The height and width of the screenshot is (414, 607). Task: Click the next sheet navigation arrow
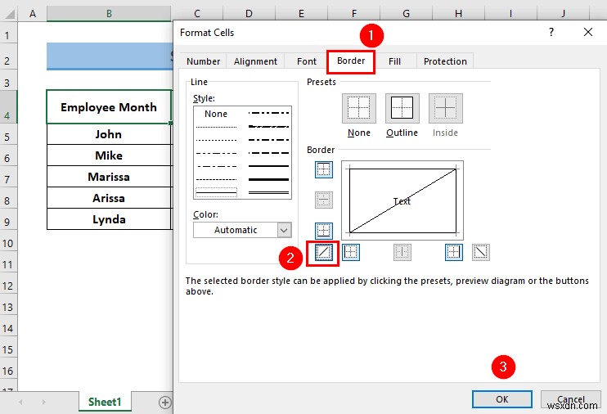tap(43, 403)
